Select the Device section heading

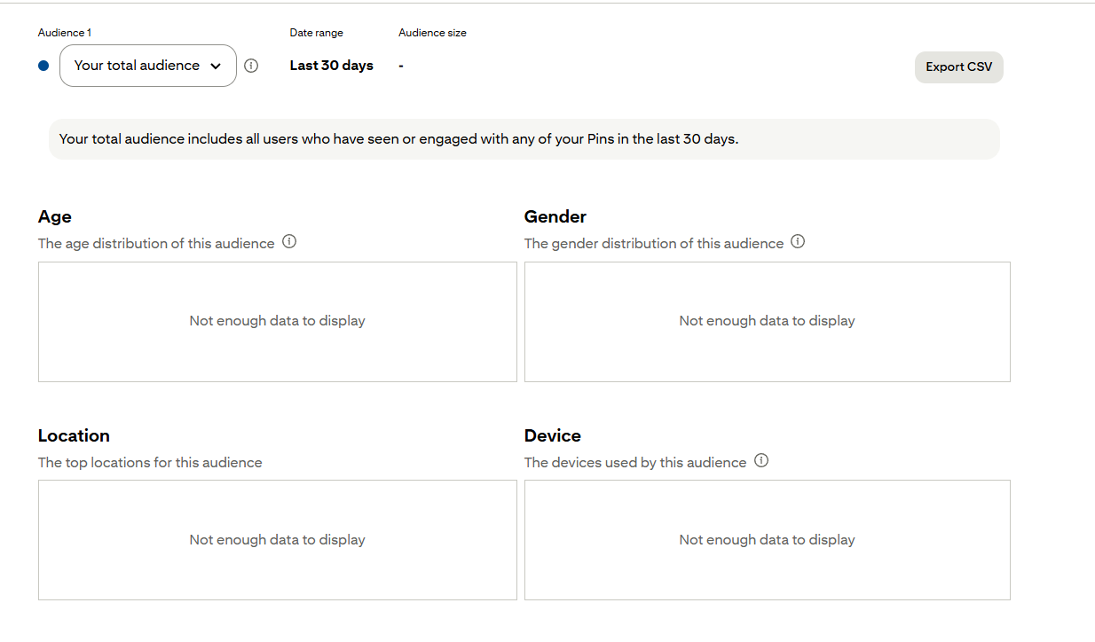point(552,435)
